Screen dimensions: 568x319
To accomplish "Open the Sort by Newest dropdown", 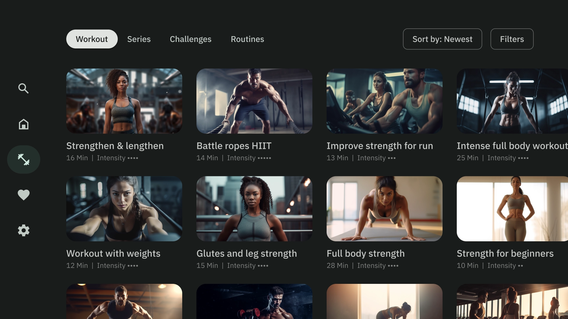I will pos(442,39).
